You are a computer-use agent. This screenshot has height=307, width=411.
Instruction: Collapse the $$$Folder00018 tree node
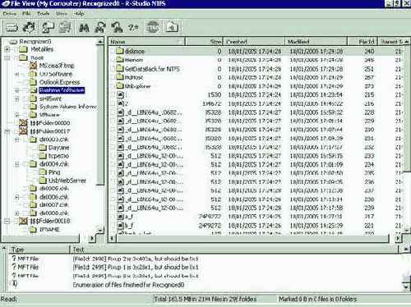(x=7, y=221)
